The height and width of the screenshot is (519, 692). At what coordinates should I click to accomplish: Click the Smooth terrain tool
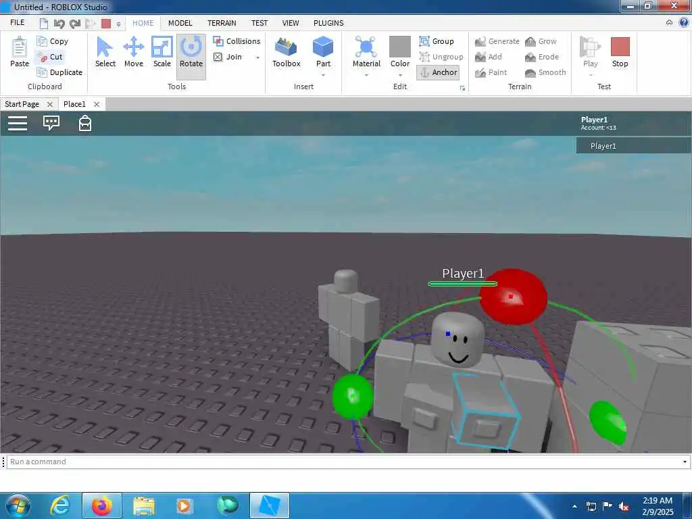545,72
